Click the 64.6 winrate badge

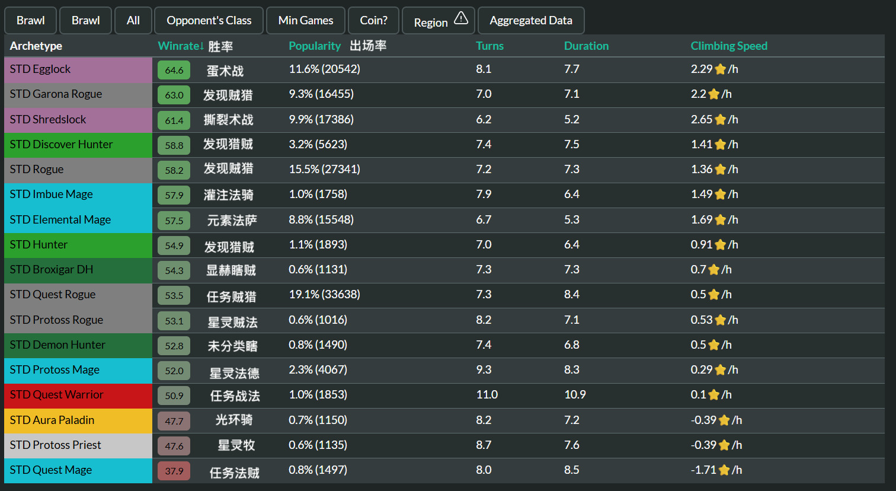tap(174, 70)
